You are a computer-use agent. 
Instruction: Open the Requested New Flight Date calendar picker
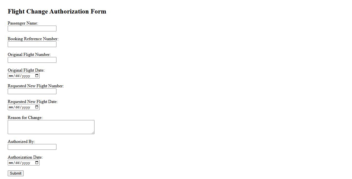click(x=37, y=107)
